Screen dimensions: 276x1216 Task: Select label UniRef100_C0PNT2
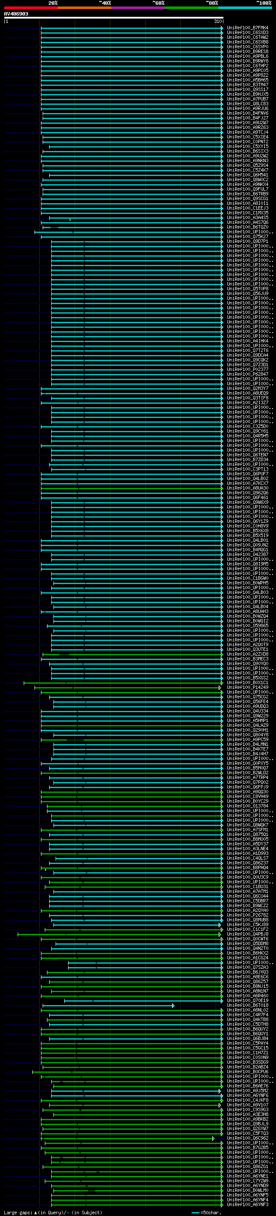247,141
